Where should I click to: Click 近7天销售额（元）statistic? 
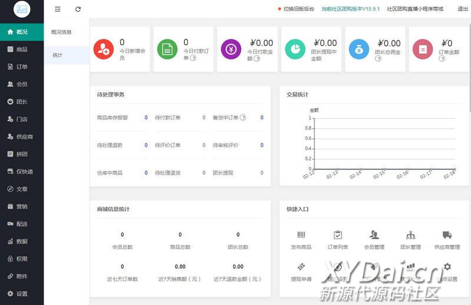(180, 273)
